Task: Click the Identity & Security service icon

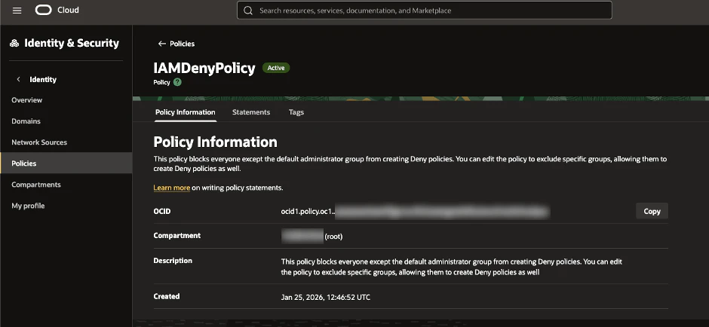Action: [14, 44]
